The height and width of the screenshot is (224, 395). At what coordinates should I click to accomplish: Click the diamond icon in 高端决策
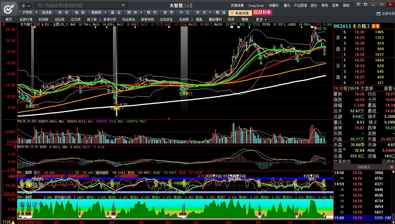point(232,13)
